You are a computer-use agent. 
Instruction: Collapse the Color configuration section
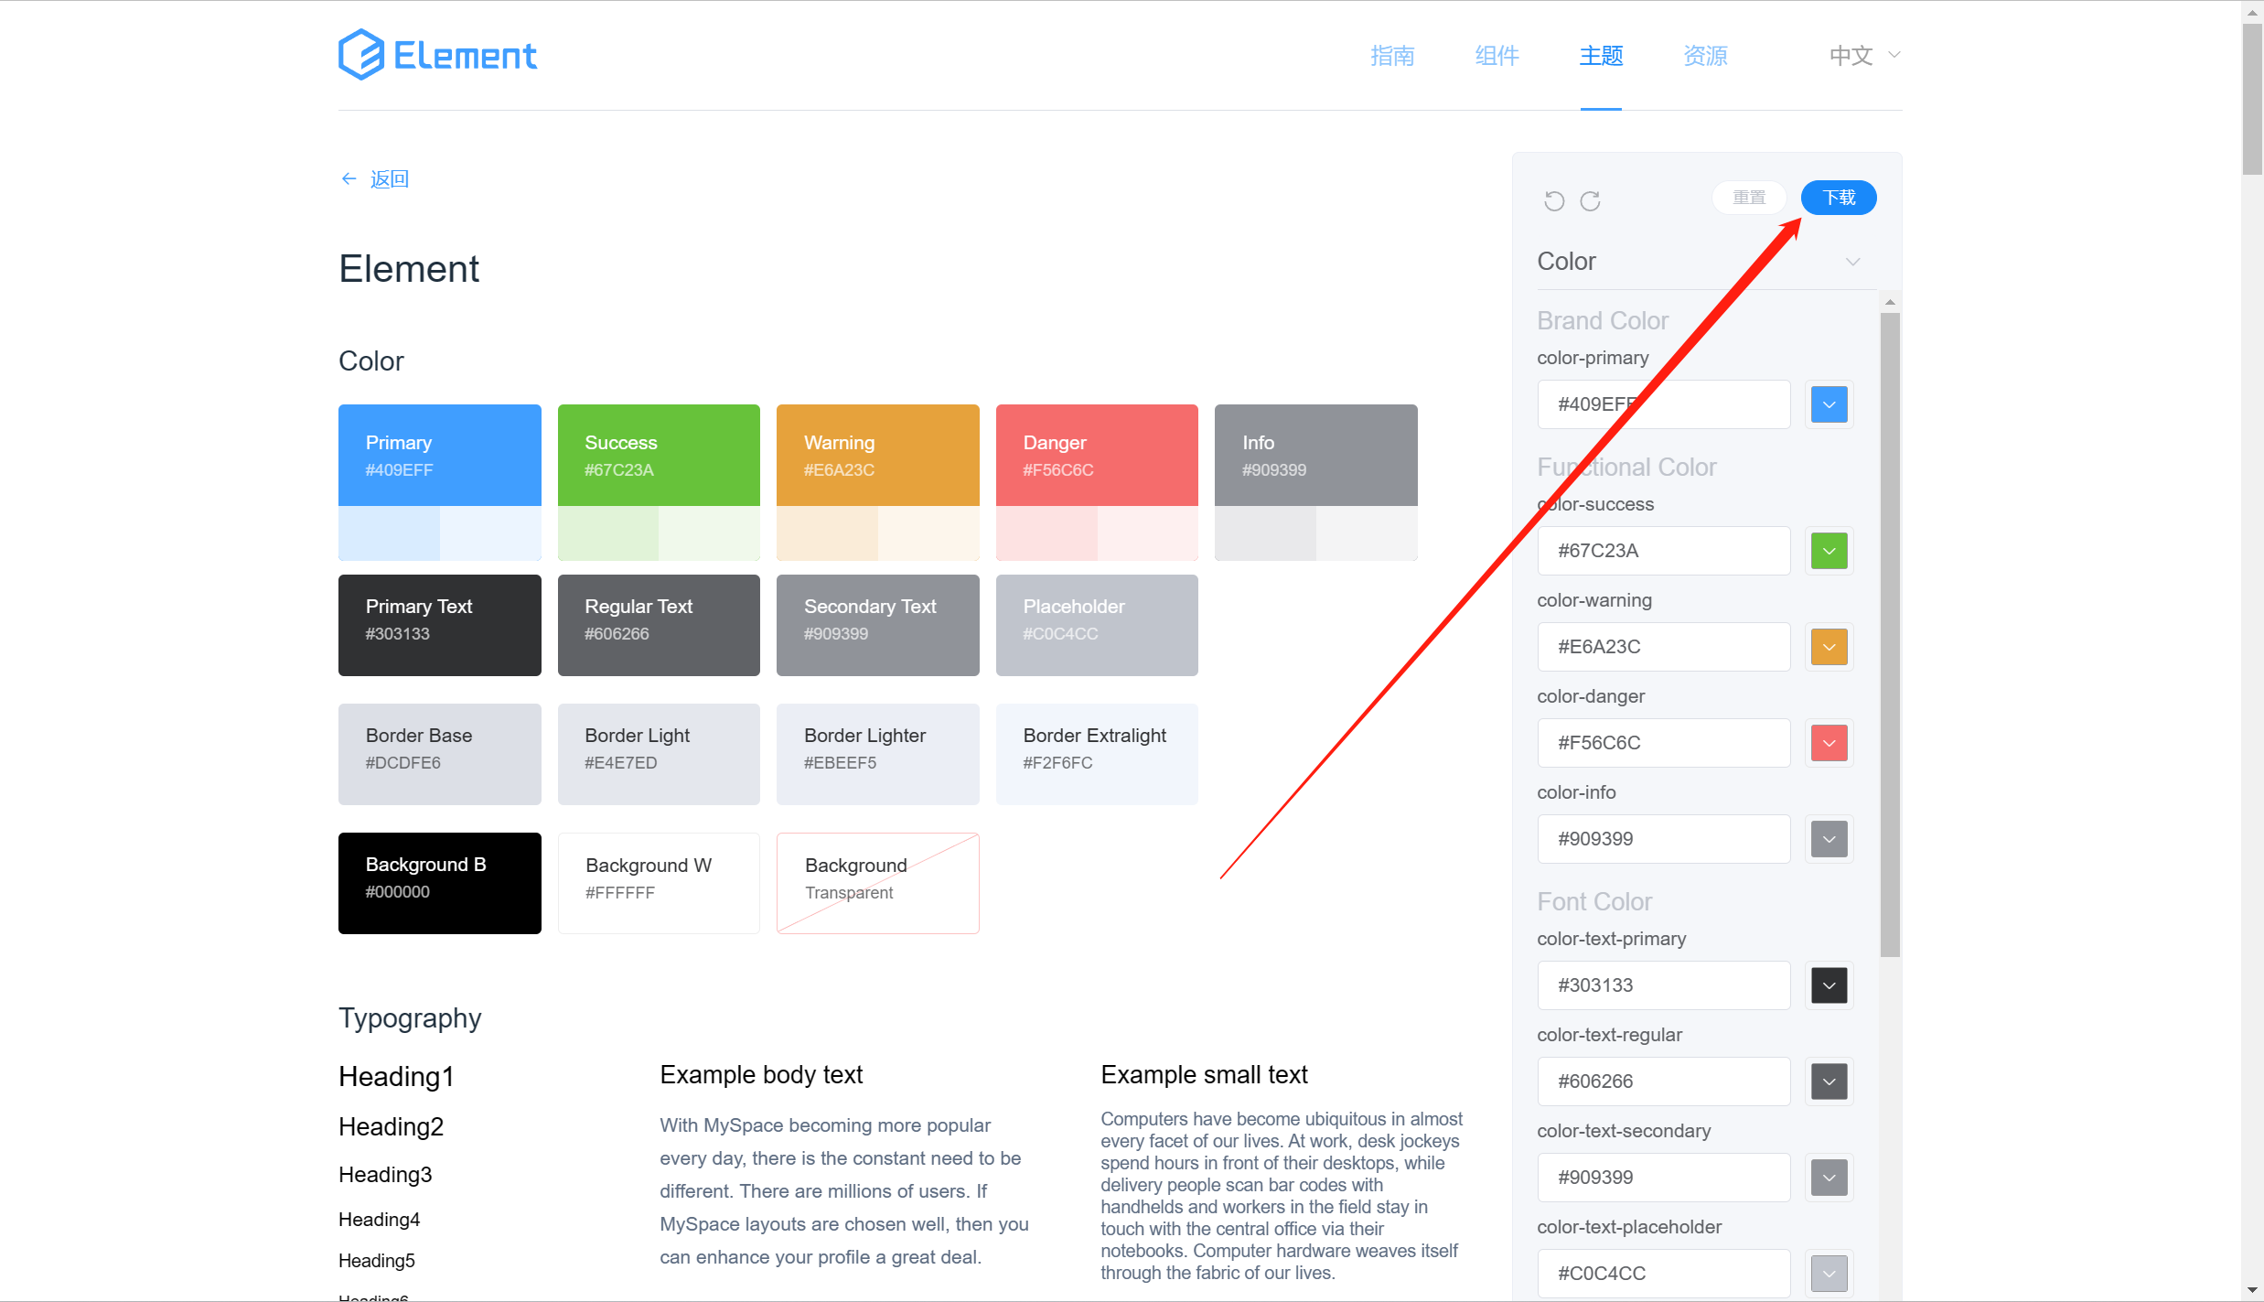pyautogui.click(x=1852, y=262)
